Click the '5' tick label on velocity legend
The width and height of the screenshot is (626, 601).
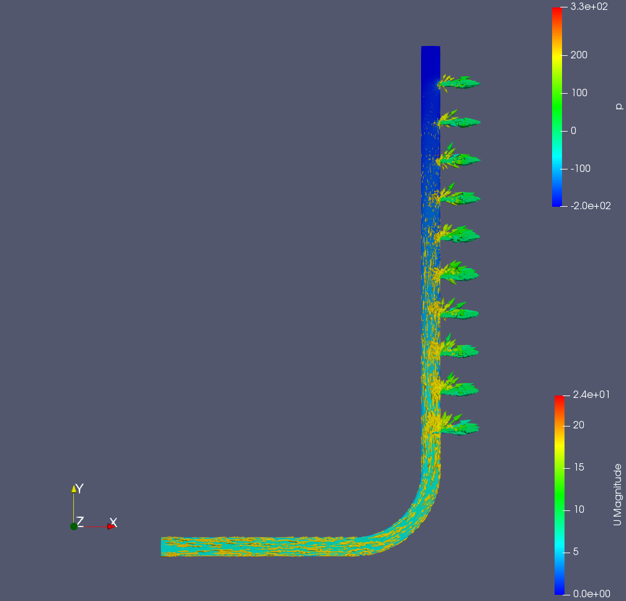[x=576, y=551]
